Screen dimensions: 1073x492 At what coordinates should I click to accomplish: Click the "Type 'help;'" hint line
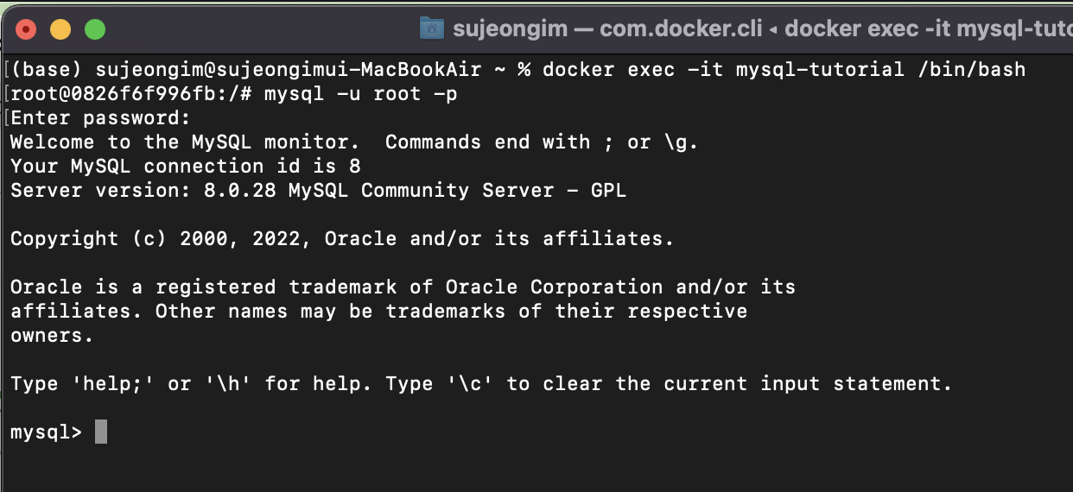click(x=481, y=383)
